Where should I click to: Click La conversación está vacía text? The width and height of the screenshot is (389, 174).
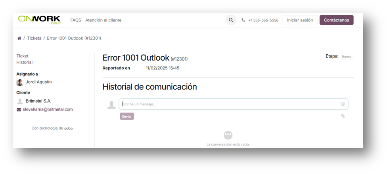(x=228, y=144)
